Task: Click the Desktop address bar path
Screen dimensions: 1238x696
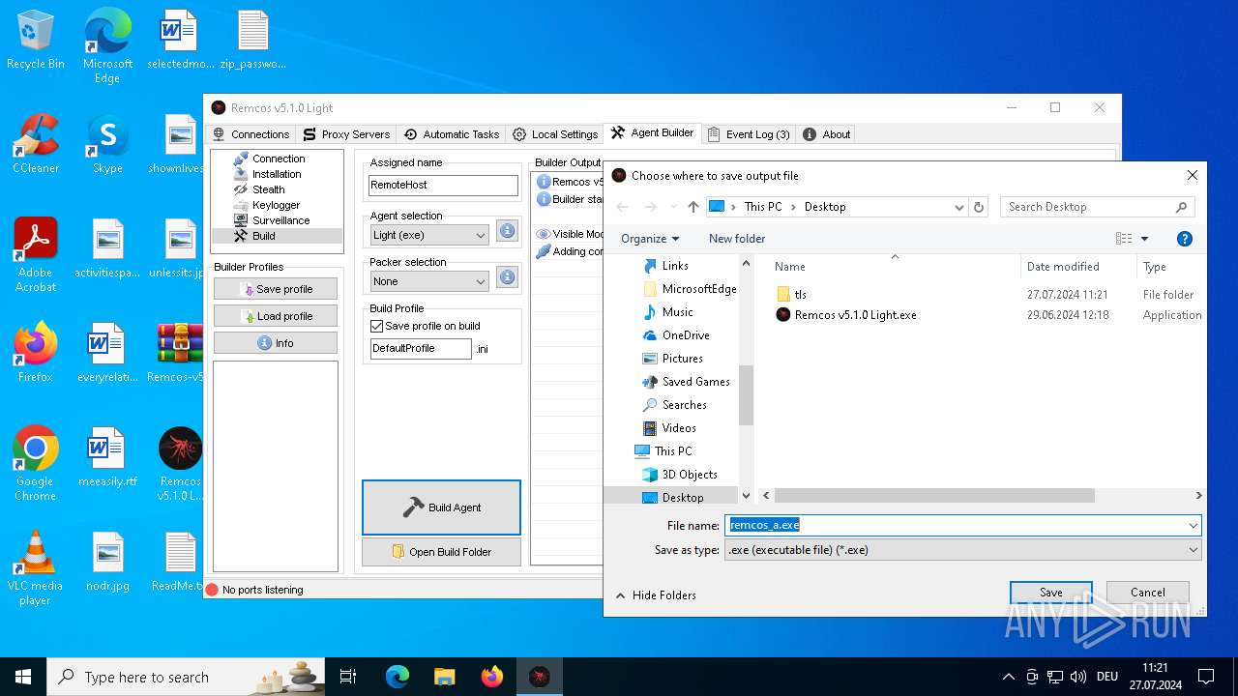Action: (825, 207)
